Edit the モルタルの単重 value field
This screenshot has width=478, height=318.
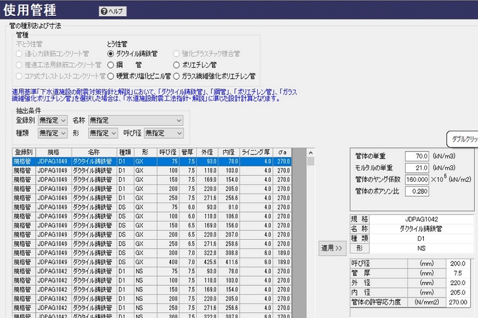(x=417, y=168)
